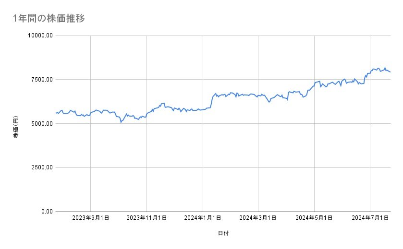Select the vertical axis title 株価(円)
Image resolution: width=403 pixels, height=249 pixels.
coord(16,129)
